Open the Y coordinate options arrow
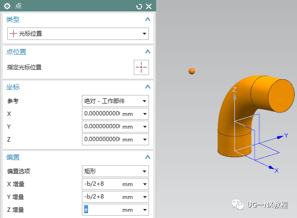Screen dimensions: 297x218 [x=145, y=127]
